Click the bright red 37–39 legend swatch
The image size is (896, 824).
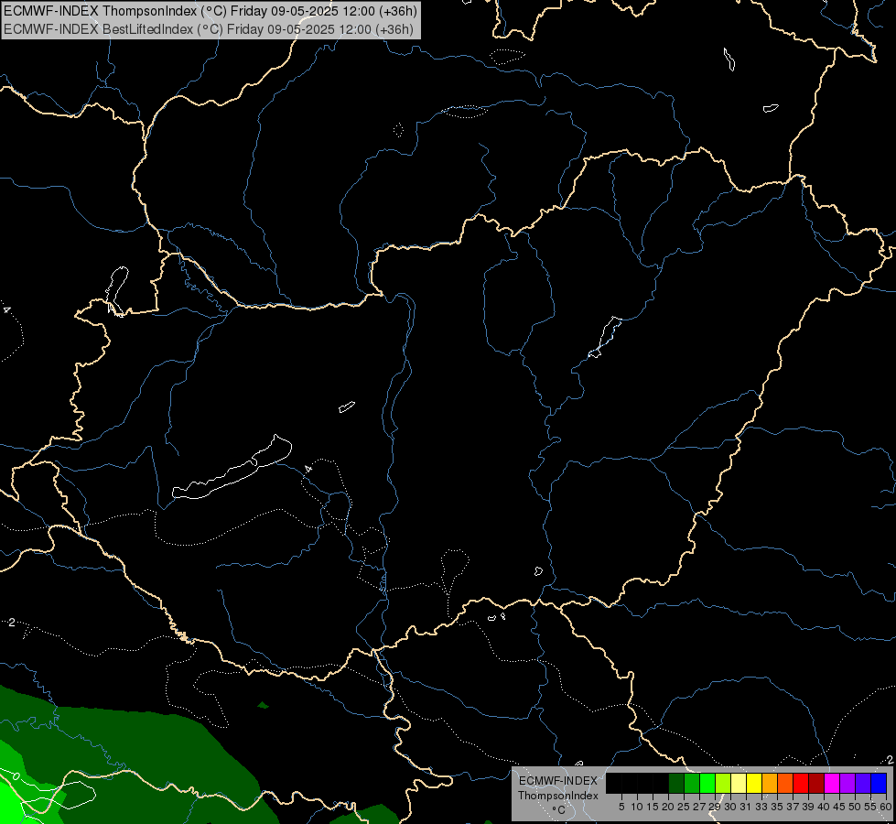pyautogui.click(x=801, y=784)
